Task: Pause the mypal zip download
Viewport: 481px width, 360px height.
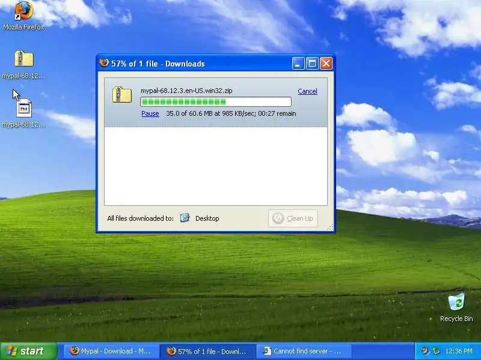Action: click(150, 113)
